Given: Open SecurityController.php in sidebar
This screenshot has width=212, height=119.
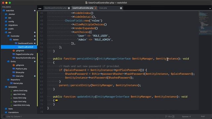Looking at the screenshot, I should click(x=26, y=58).
